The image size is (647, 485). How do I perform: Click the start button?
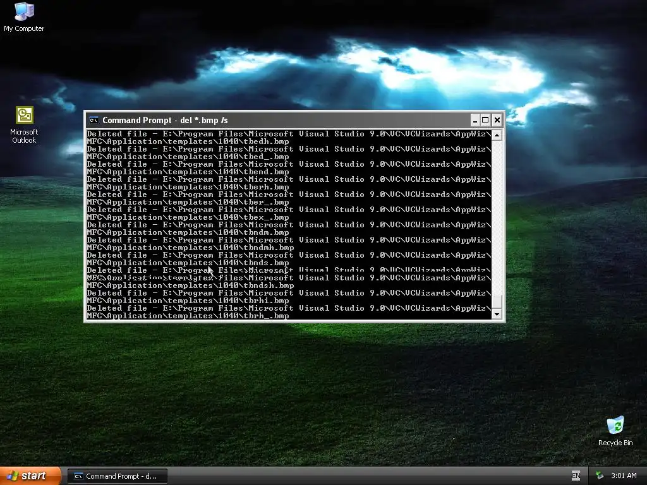[30, 476]
